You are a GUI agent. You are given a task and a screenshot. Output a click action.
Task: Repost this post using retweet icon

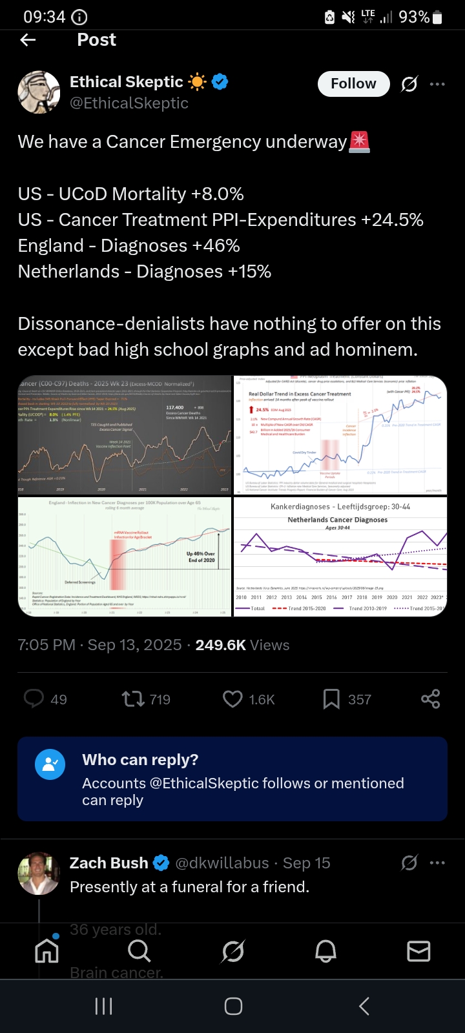(133, 699)
